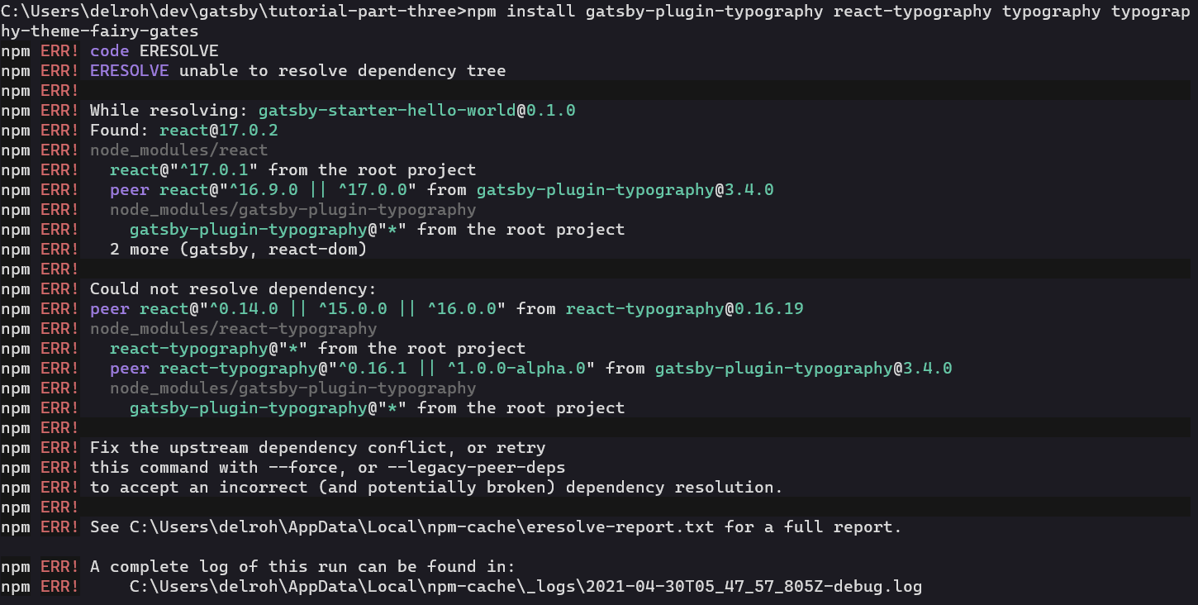Click 'Found: react@17.0.2' line
The width and height of the screenshot is (1198, 605).
click(x=183, y=131)
